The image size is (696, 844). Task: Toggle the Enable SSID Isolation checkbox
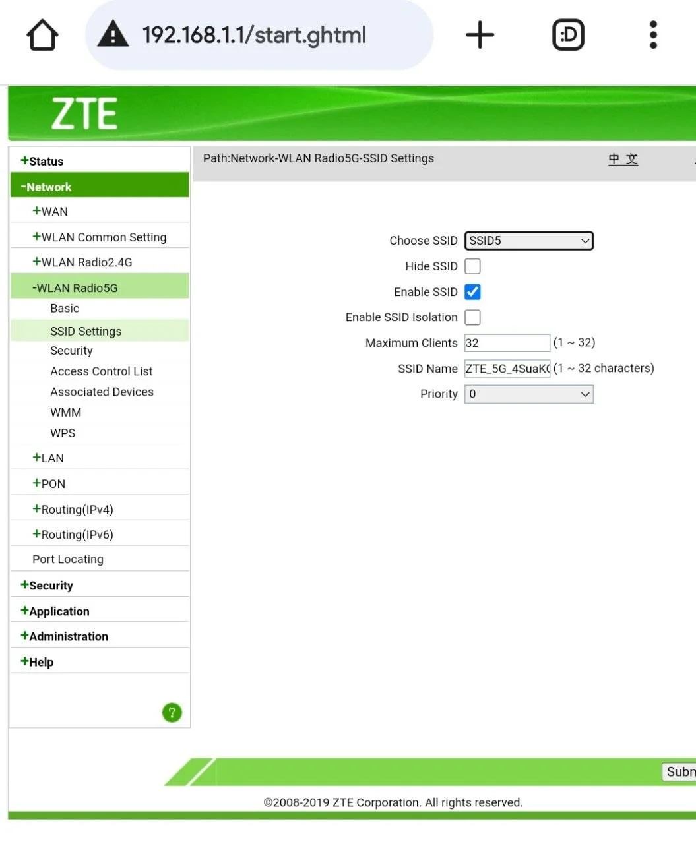[x=472, y=317]
